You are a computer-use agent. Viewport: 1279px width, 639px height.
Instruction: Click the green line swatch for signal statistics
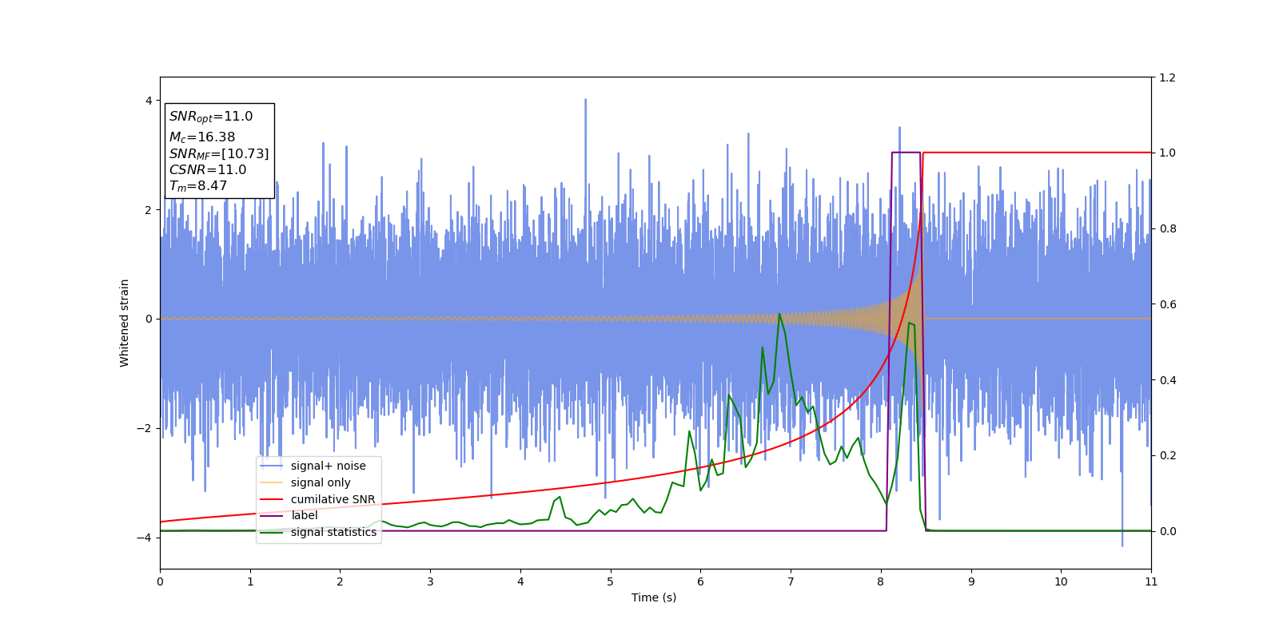click(x=272, y=532)
